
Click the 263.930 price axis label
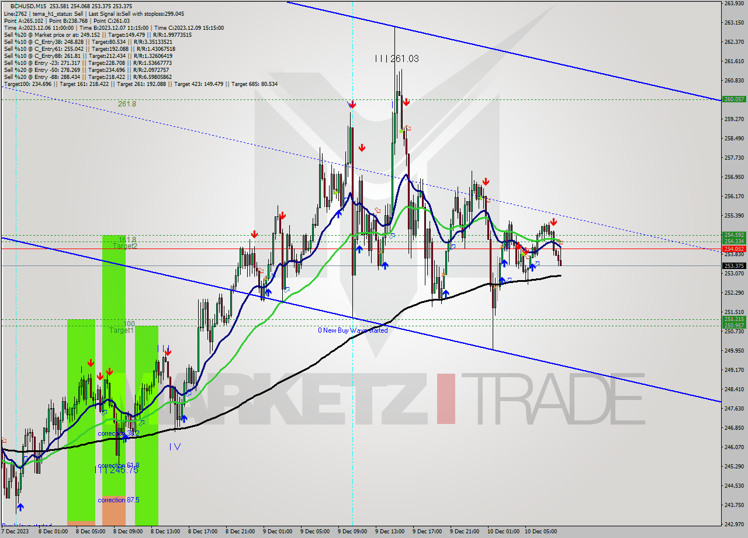pos(734,4)
